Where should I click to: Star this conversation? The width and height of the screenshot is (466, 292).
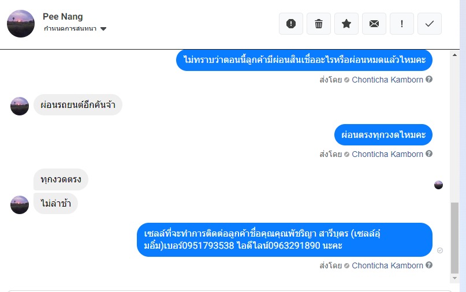(346, 24)
